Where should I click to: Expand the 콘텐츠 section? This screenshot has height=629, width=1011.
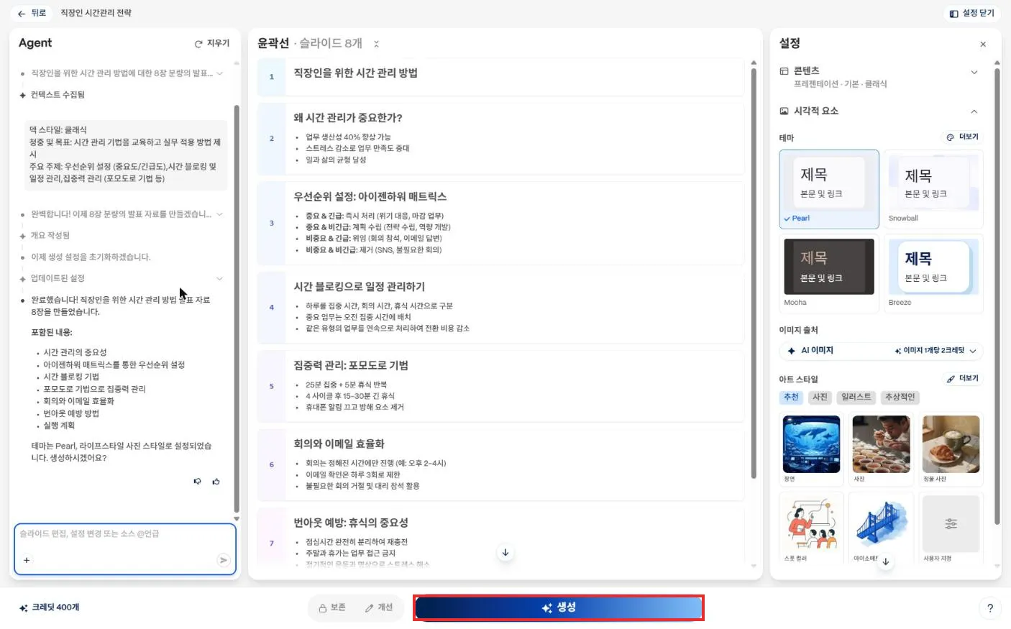[x=879, y=76]
